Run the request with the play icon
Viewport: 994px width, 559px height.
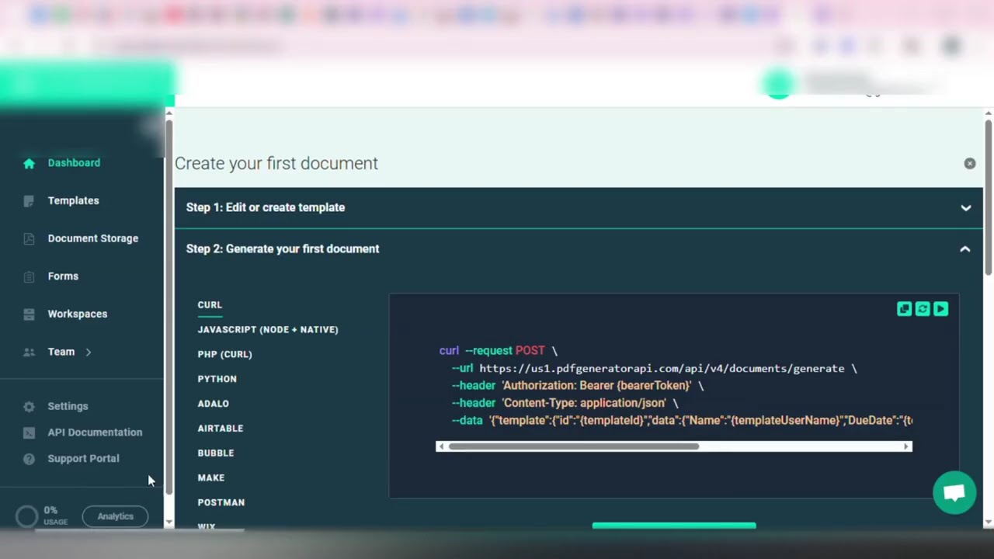pos(940,309)
